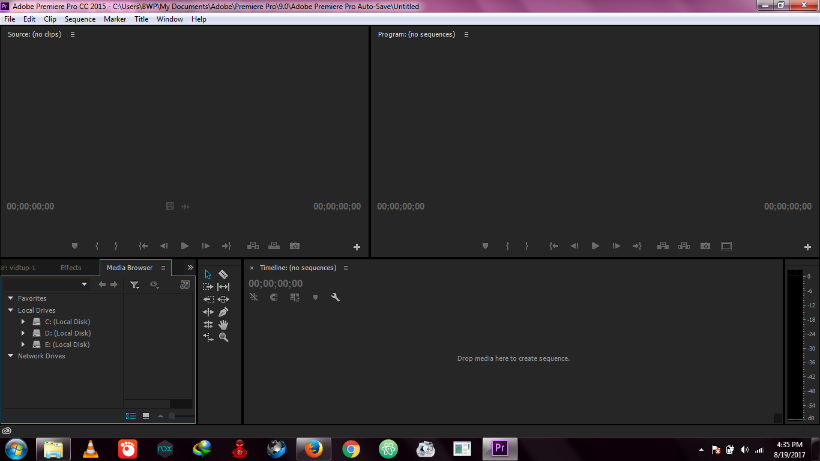Play the Source monitor clip
The width and height of the screenshot is (820, 461).
185,246
